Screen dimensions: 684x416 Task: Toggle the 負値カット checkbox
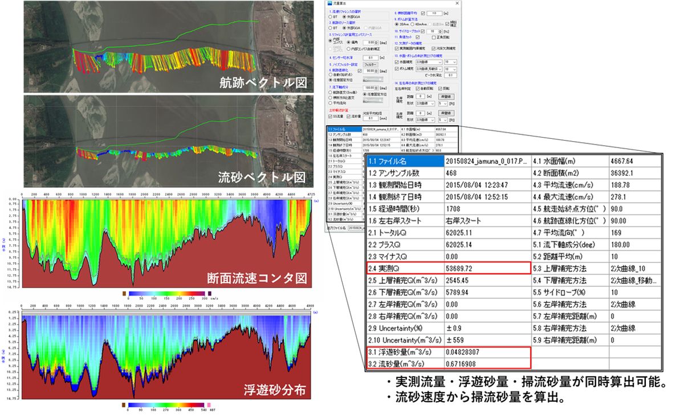point(418,37)
